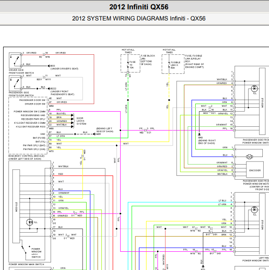
Task: Click the "PASSENGER DOOR SW" BCM pin label
Action: 32,100
